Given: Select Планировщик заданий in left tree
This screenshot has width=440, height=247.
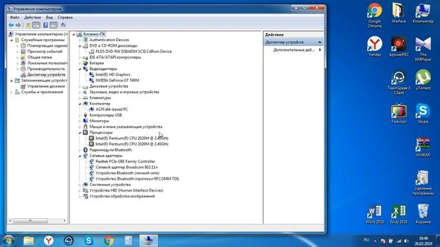Looking at the screenshot, I should [47, 45].
